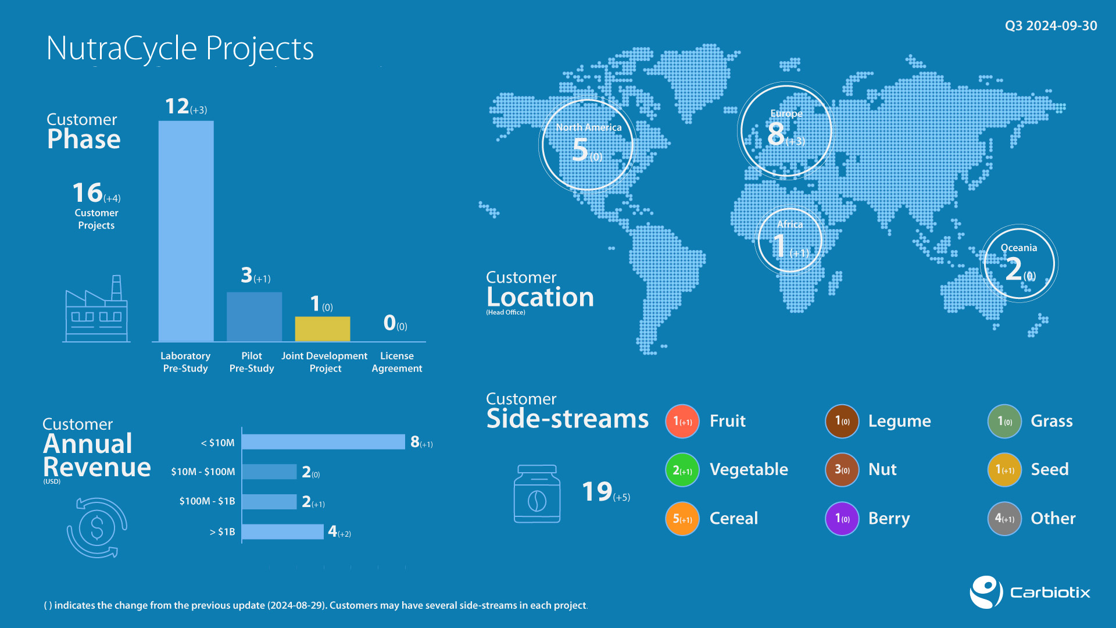1116x628 pixels.
Task: Click the NutraCycle Projects title
Action: (180, 48)
